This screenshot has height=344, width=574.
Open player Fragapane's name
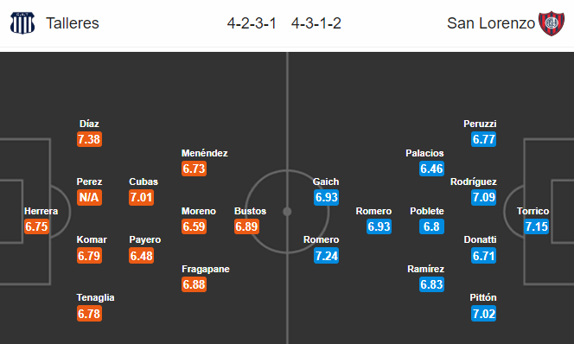(206, 269)
